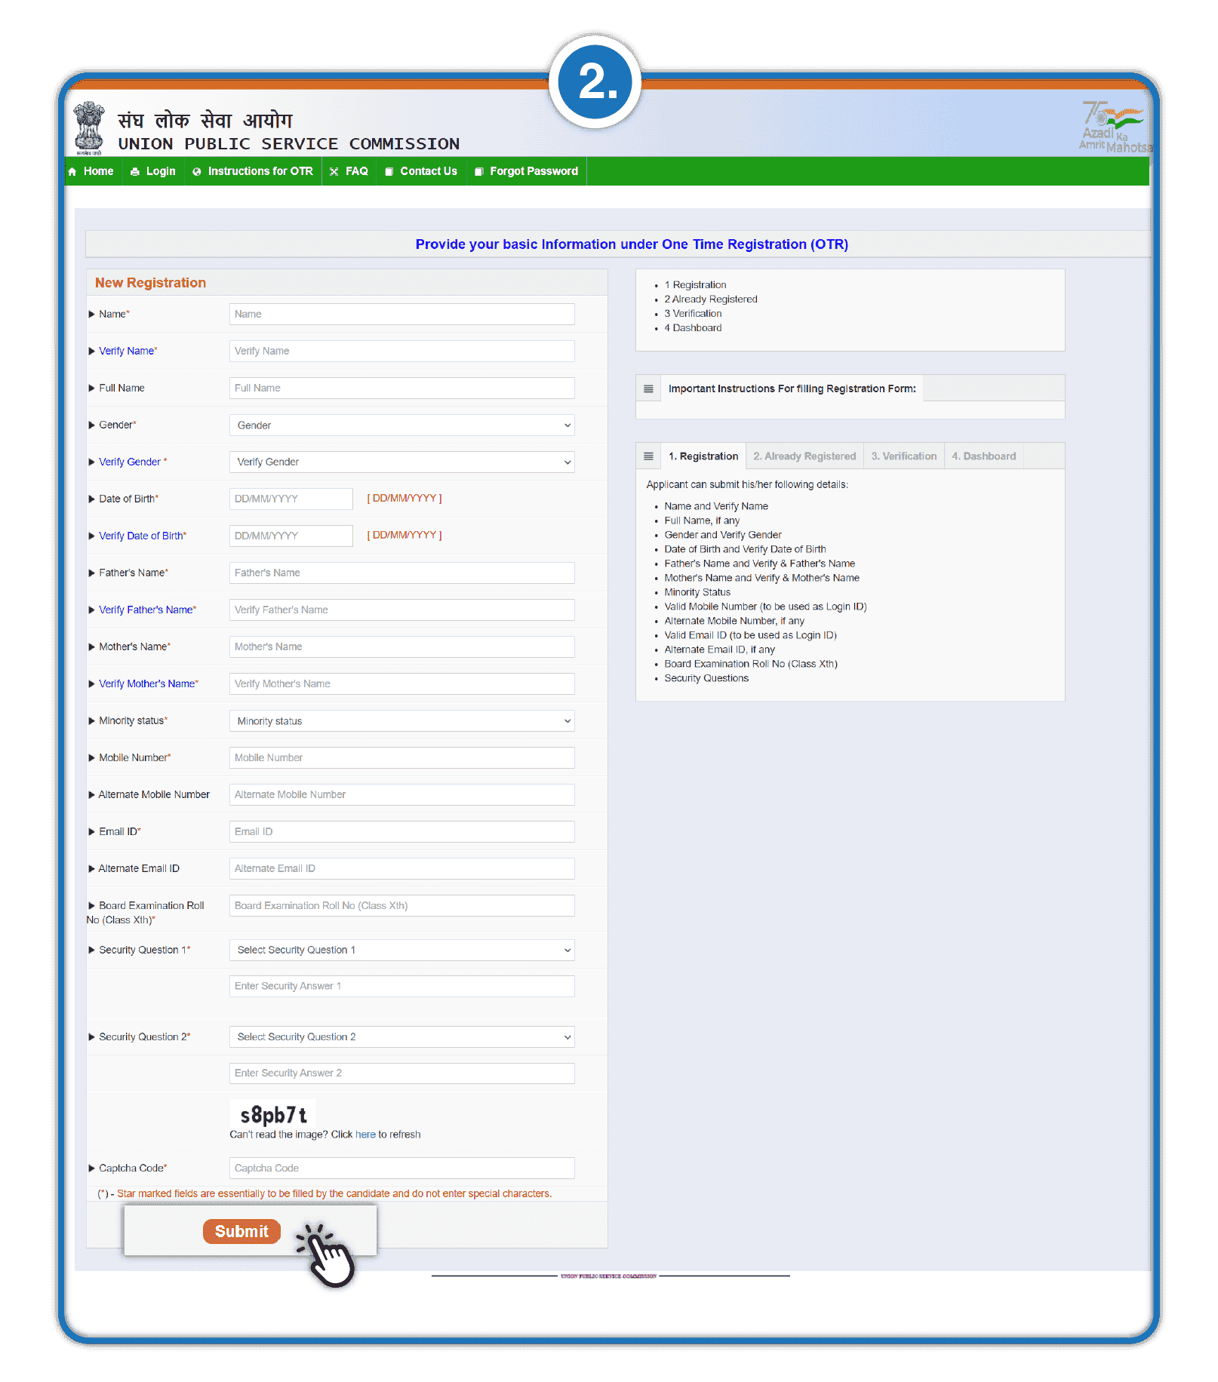Open Select Security Question 1 dropdown
The image size is (1218, 1382).
pos(402,951)
